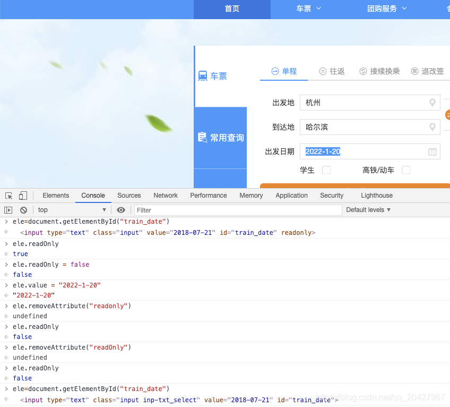Click the 常用查询 clipboard icon
Screen dimensions: 450x407
tap(203, 138)
